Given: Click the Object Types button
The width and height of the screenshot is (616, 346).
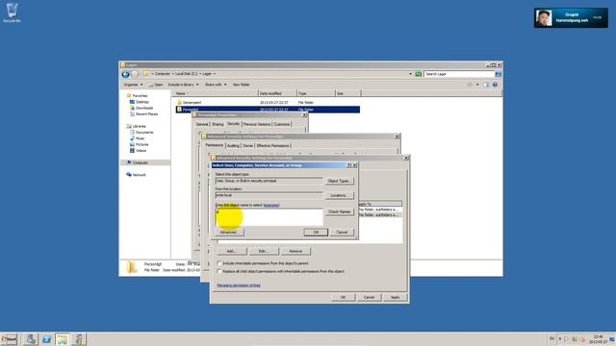Looking at the screenshot, I should click(339, 182).
